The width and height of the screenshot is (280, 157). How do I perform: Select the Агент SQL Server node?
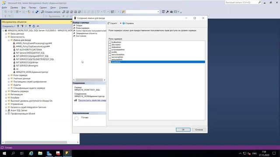pyautogui.click(x=19, y=110)
